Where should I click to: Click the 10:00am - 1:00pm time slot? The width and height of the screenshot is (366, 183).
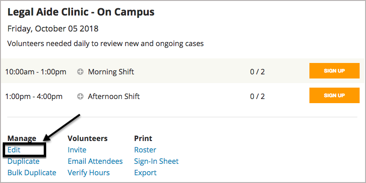[x=36, y=72]
